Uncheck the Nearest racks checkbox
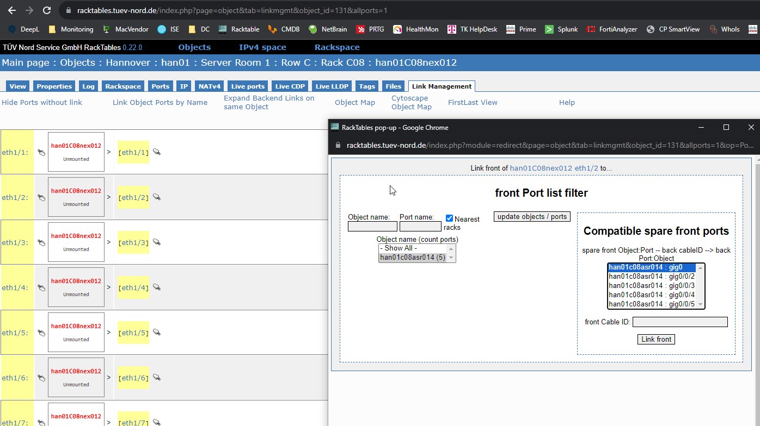This screenshot has height=426, width=760. pos(449,218)
